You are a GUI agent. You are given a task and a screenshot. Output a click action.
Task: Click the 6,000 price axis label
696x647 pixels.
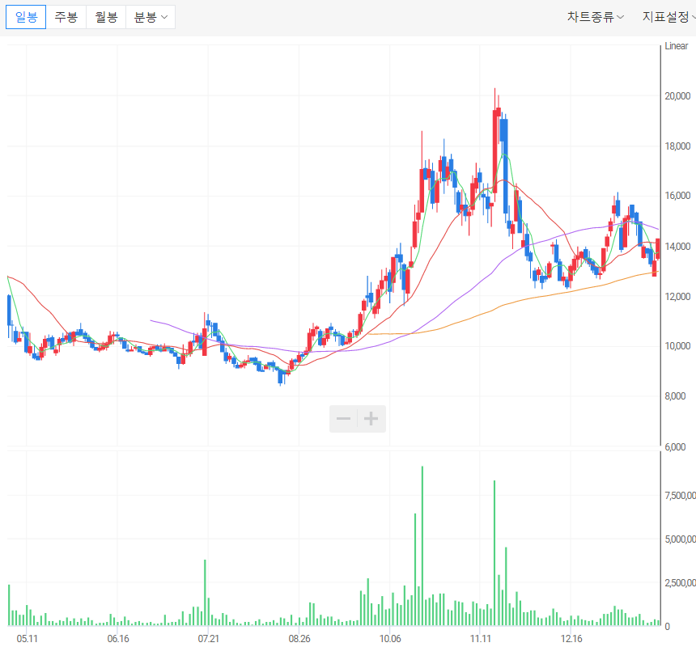[675, 447]
